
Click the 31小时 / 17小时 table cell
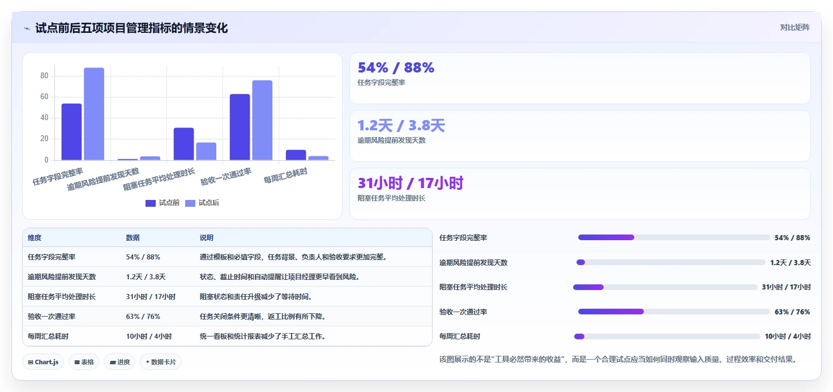pos(151,297)
